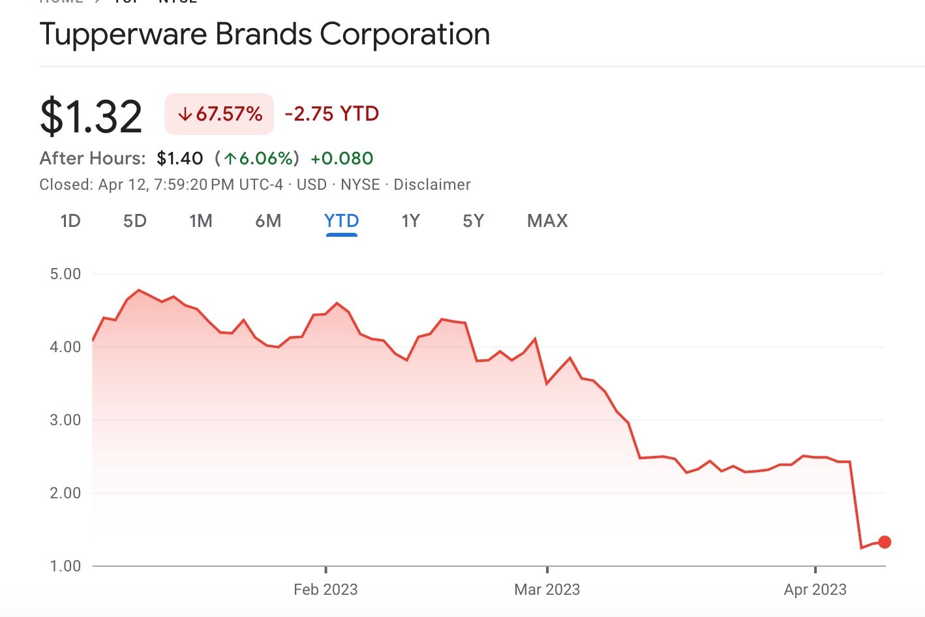Show the 1M price history

click(201, 221)
